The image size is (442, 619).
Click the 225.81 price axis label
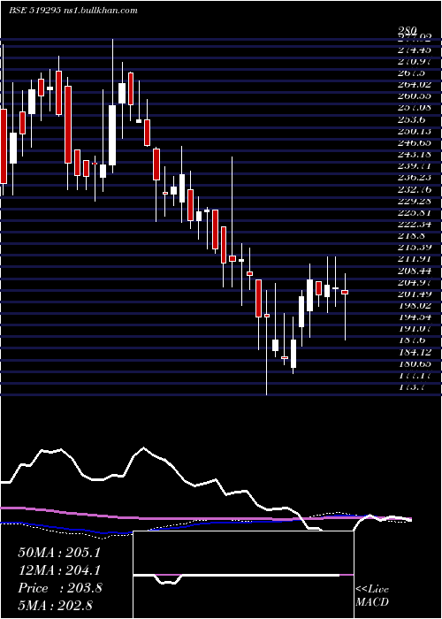pyautogui.click(x=415, y=212)
